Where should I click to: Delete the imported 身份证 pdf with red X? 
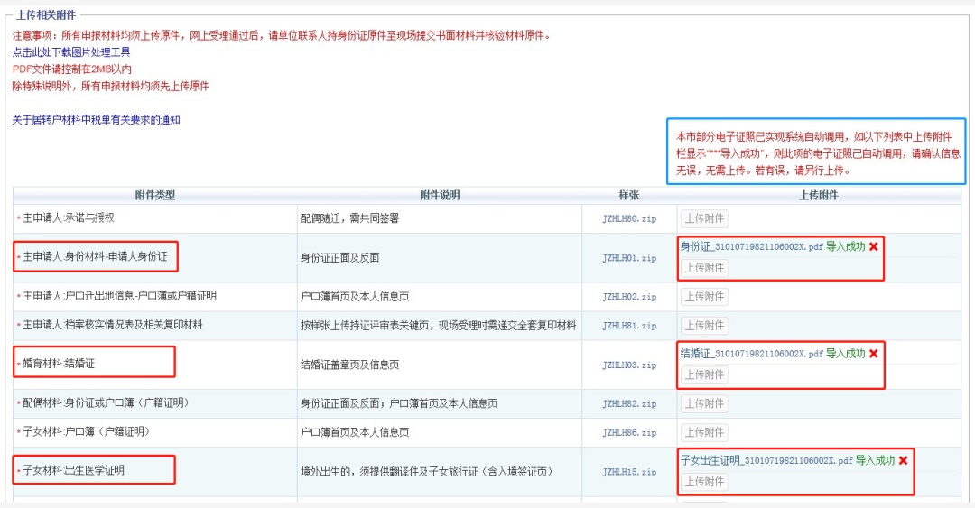(874, 247)
